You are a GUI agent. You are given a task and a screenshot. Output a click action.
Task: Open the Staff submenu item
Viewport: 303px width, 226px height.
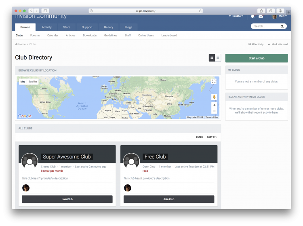pyautogui.click(x=128, y=36)
